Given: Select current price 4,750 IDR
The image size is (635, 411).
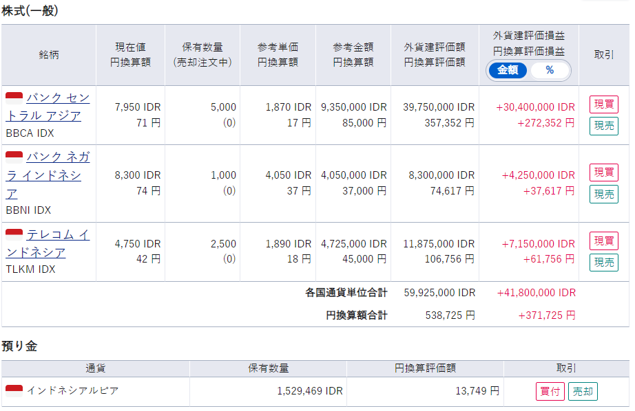Looking at the screenshot, I should (138, 244).
